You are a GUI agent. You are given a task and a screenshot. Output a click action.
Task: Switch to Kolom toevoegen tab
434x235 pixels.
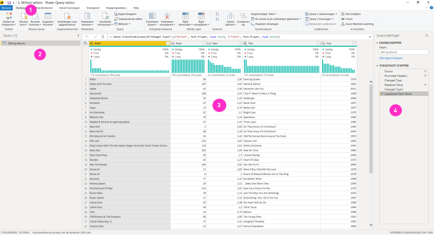click(x=70, y=8)
